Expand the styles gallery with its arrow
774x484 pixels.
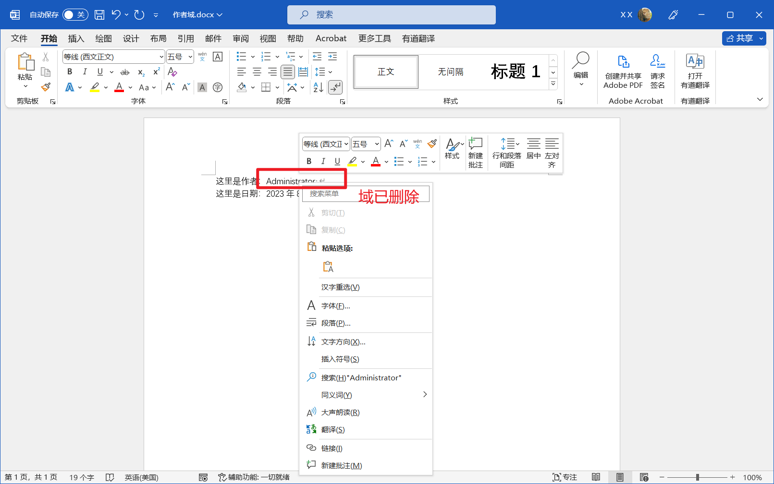point(553,83)
